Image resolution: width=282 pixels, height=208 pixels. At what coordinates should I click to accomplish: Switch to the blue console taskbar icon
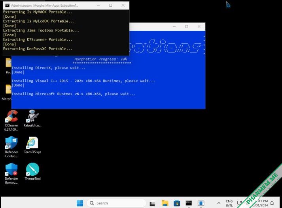[x=201, y=203]
